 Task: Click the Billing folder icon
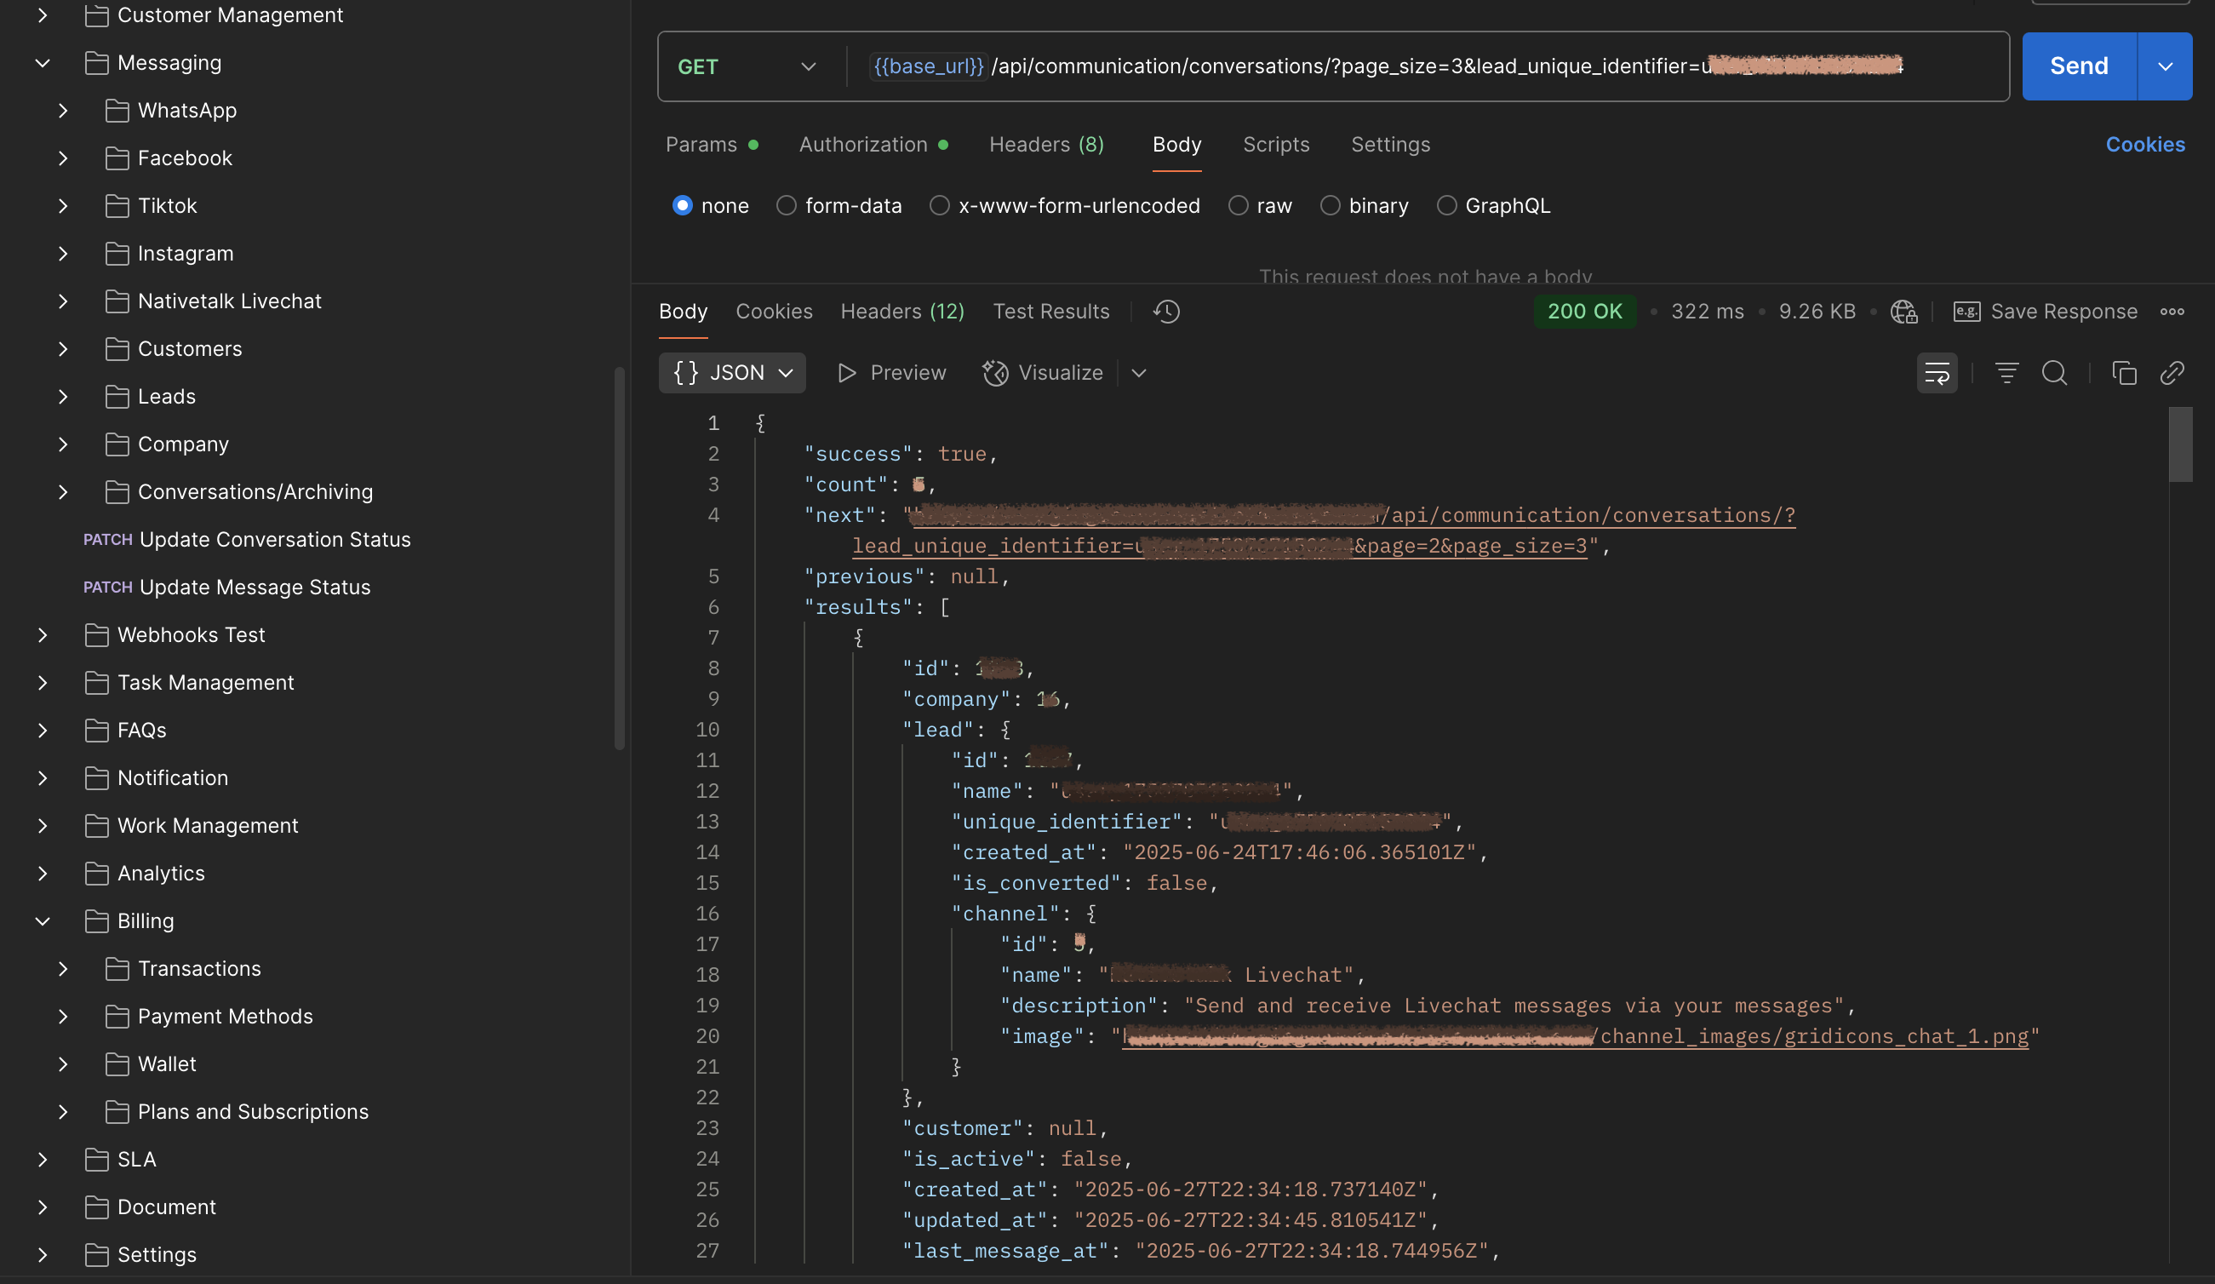pyautogui.click(x=97, y=920)
